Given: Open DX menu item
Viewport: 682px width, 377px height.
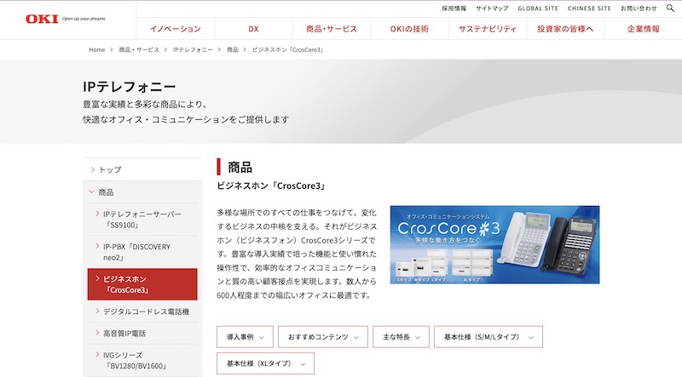Looking at the screenshot, I should point(253,29).
